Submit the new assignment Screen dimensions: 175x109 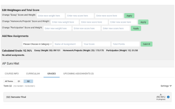click(147, 44)
